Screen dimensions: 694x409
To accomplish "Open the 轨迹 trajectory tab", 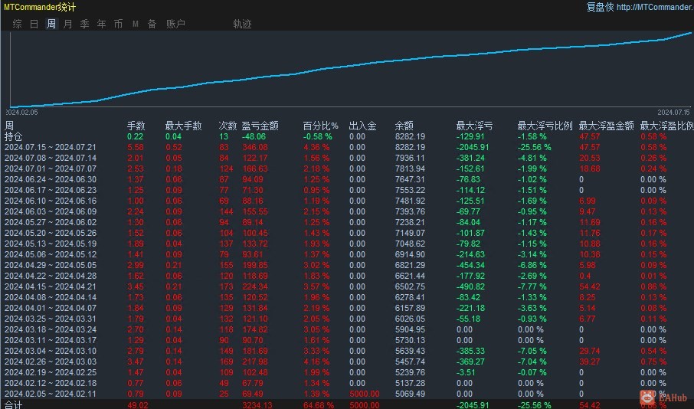I will coord(242,24).
